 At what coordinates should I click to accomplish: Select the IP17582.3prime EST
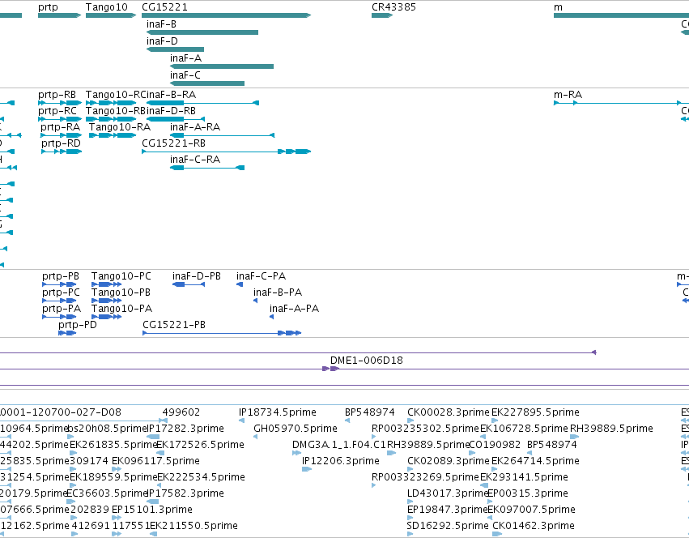[x=185, y=493]
